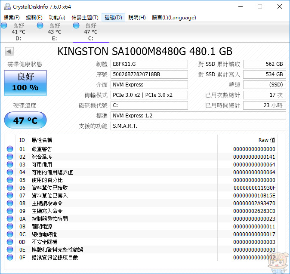Select the 嚴重警告 attribute name

click(x=42, y=149)
